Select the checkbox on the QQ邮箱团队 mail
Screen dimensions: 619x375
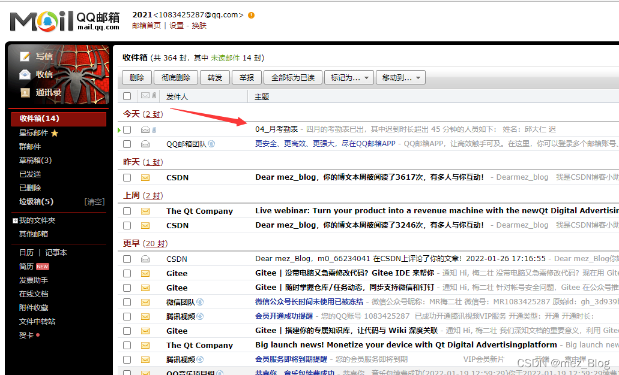coord(127,144)
